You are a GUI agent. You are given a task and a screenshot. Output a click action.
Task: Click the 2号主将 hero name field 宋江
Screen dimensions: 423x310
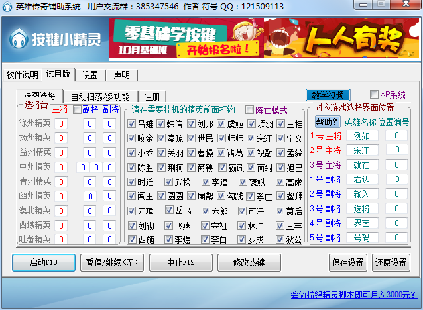pos(362,150)
